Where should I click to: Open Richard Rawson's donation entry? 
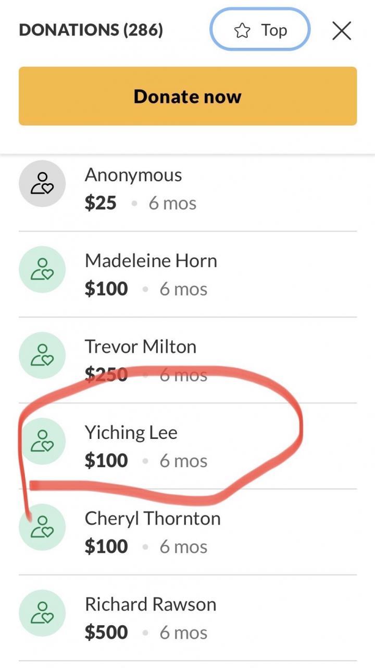click(x=151, y=604)
